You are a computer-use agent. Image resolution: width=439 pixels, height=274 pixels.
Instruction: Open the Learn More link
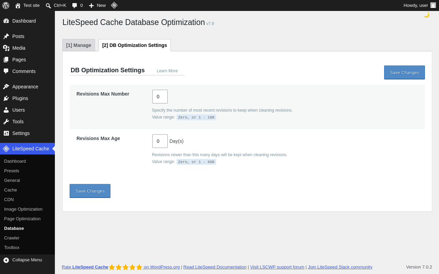[167, 71]
